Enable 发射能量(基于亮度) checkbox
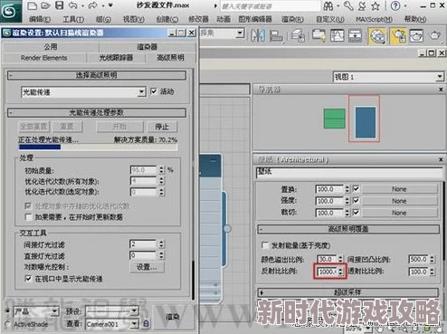 click(x=265, y=245)
